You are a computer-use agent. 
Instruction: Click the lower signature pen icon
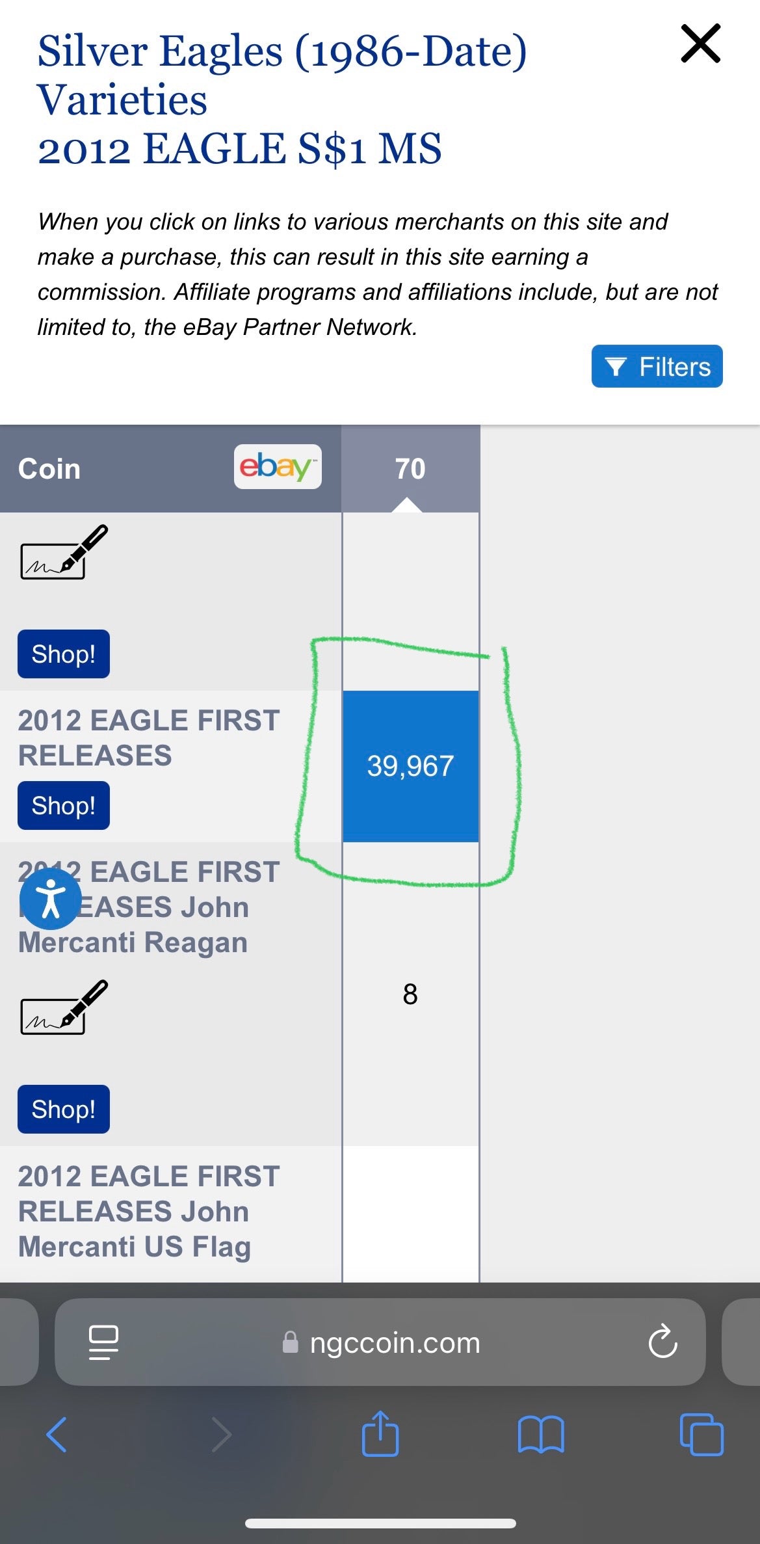pos(64,1007)
